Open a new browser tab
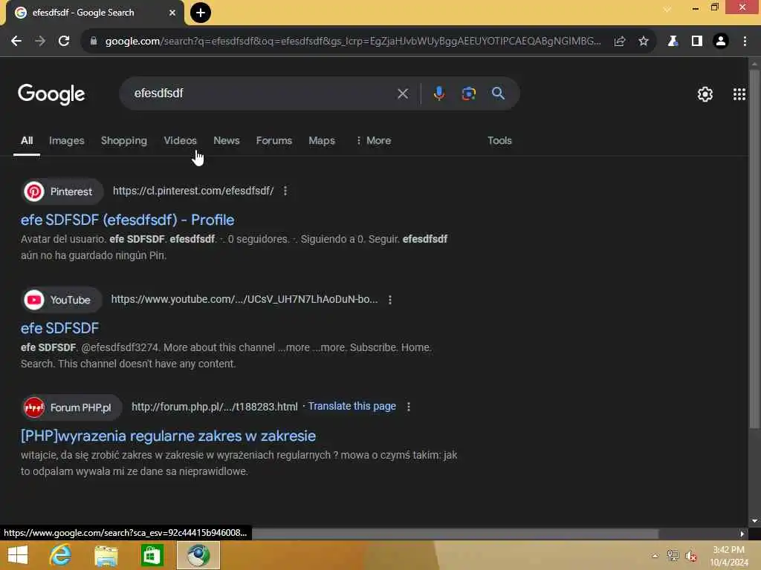Viewport: 761px width, 570px height. pos(201,13)
